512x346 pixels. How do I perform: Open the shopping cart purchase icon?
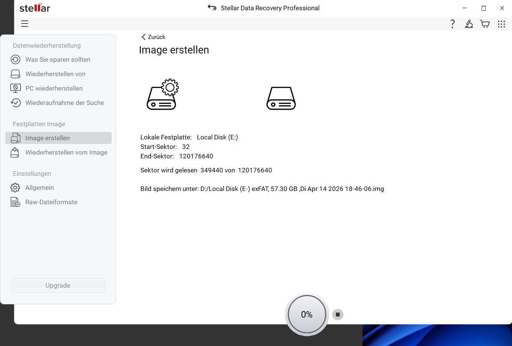(485, 24)
